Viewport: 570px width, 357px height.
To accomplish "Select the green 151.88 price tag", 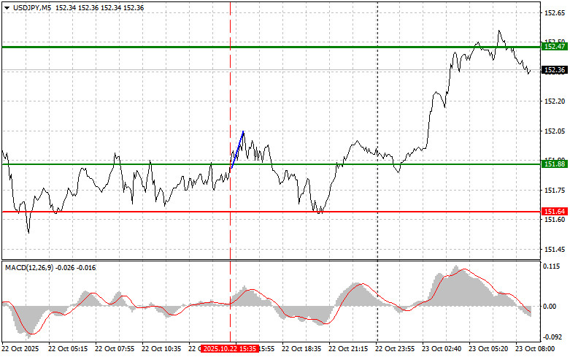I will click(554, 164).
